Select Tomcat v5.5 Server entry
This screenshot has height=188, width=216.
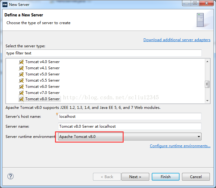click(x=42, y=80)
